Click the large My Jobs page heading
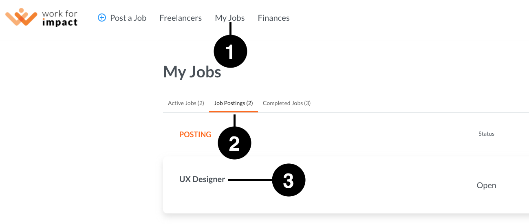The width and height of the screenshot is (529, 224). click(192, 72)
